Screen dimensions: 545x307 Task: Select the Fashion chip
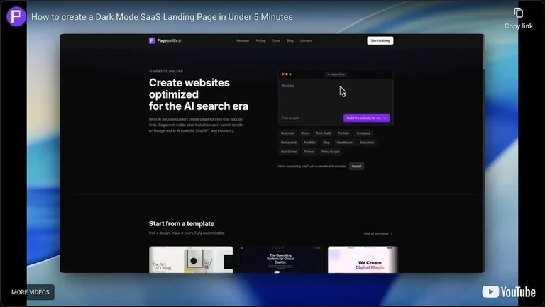(x=343, y=133)
